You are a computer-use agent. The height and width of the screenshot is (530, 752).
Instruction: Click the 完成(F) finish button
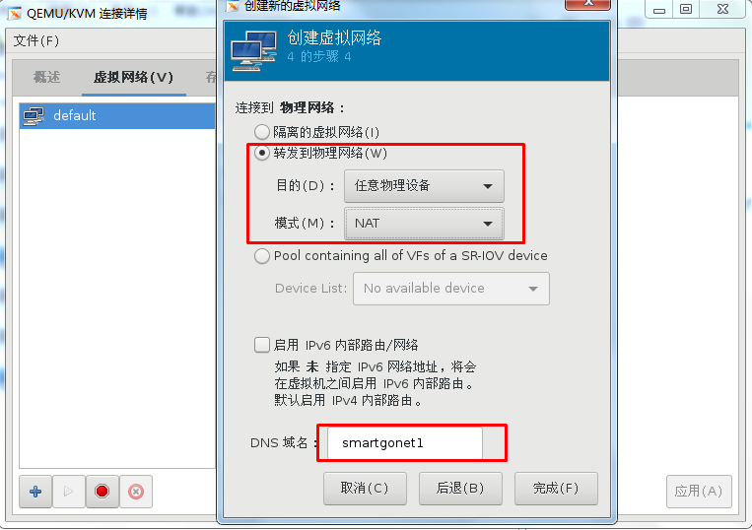tap(556, 489)
